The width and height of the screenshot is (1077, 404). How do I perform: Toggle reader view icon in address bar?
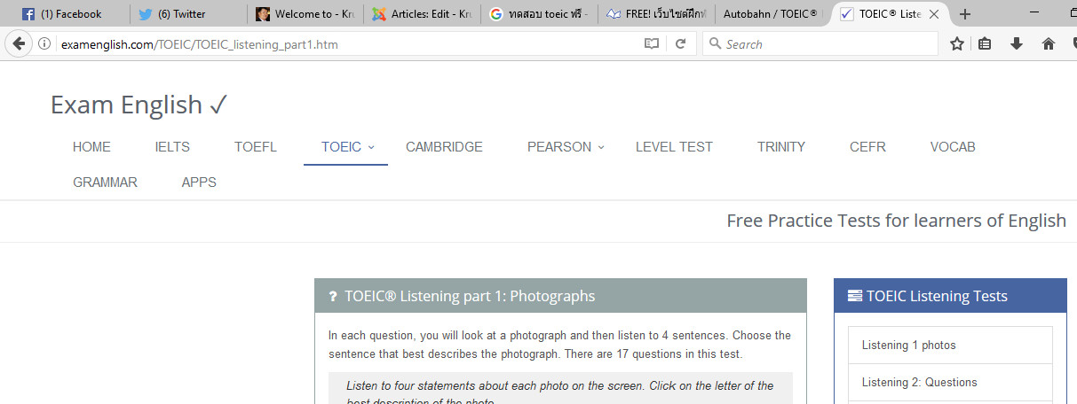point(652,43)
